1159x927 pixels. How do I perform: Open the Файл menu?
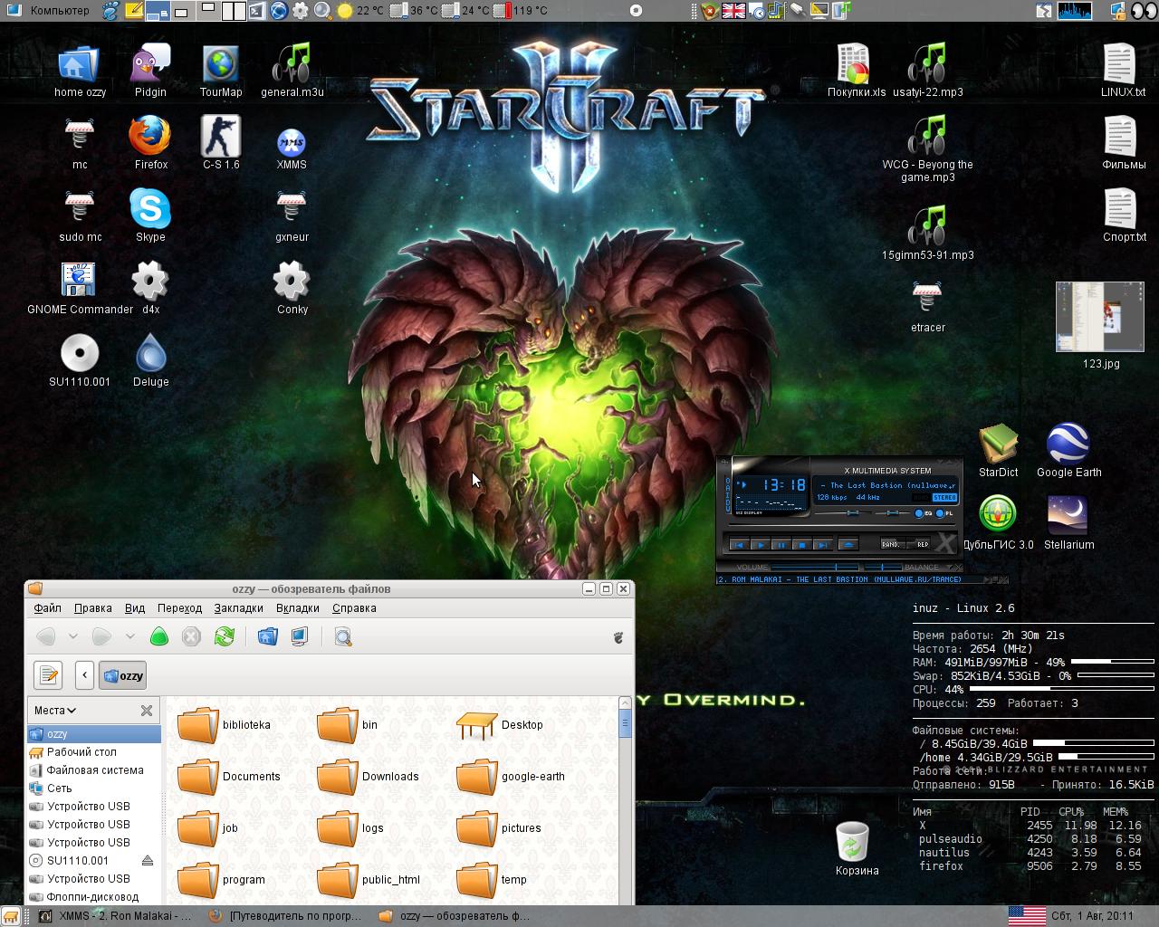coord(48,608)
